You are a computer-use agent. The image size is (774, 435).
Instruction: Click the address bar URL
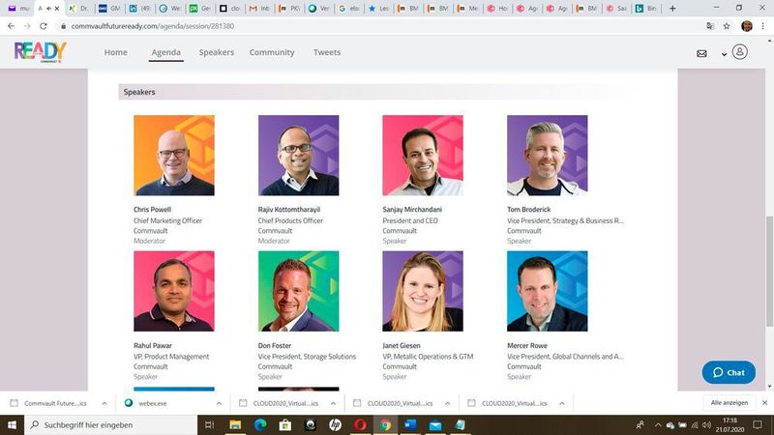pyautogui.click(x=153, y=26)
